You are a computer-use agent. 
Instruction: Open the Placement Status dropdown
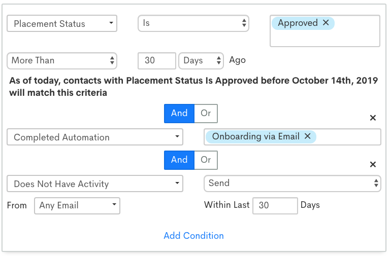(62, 23)
